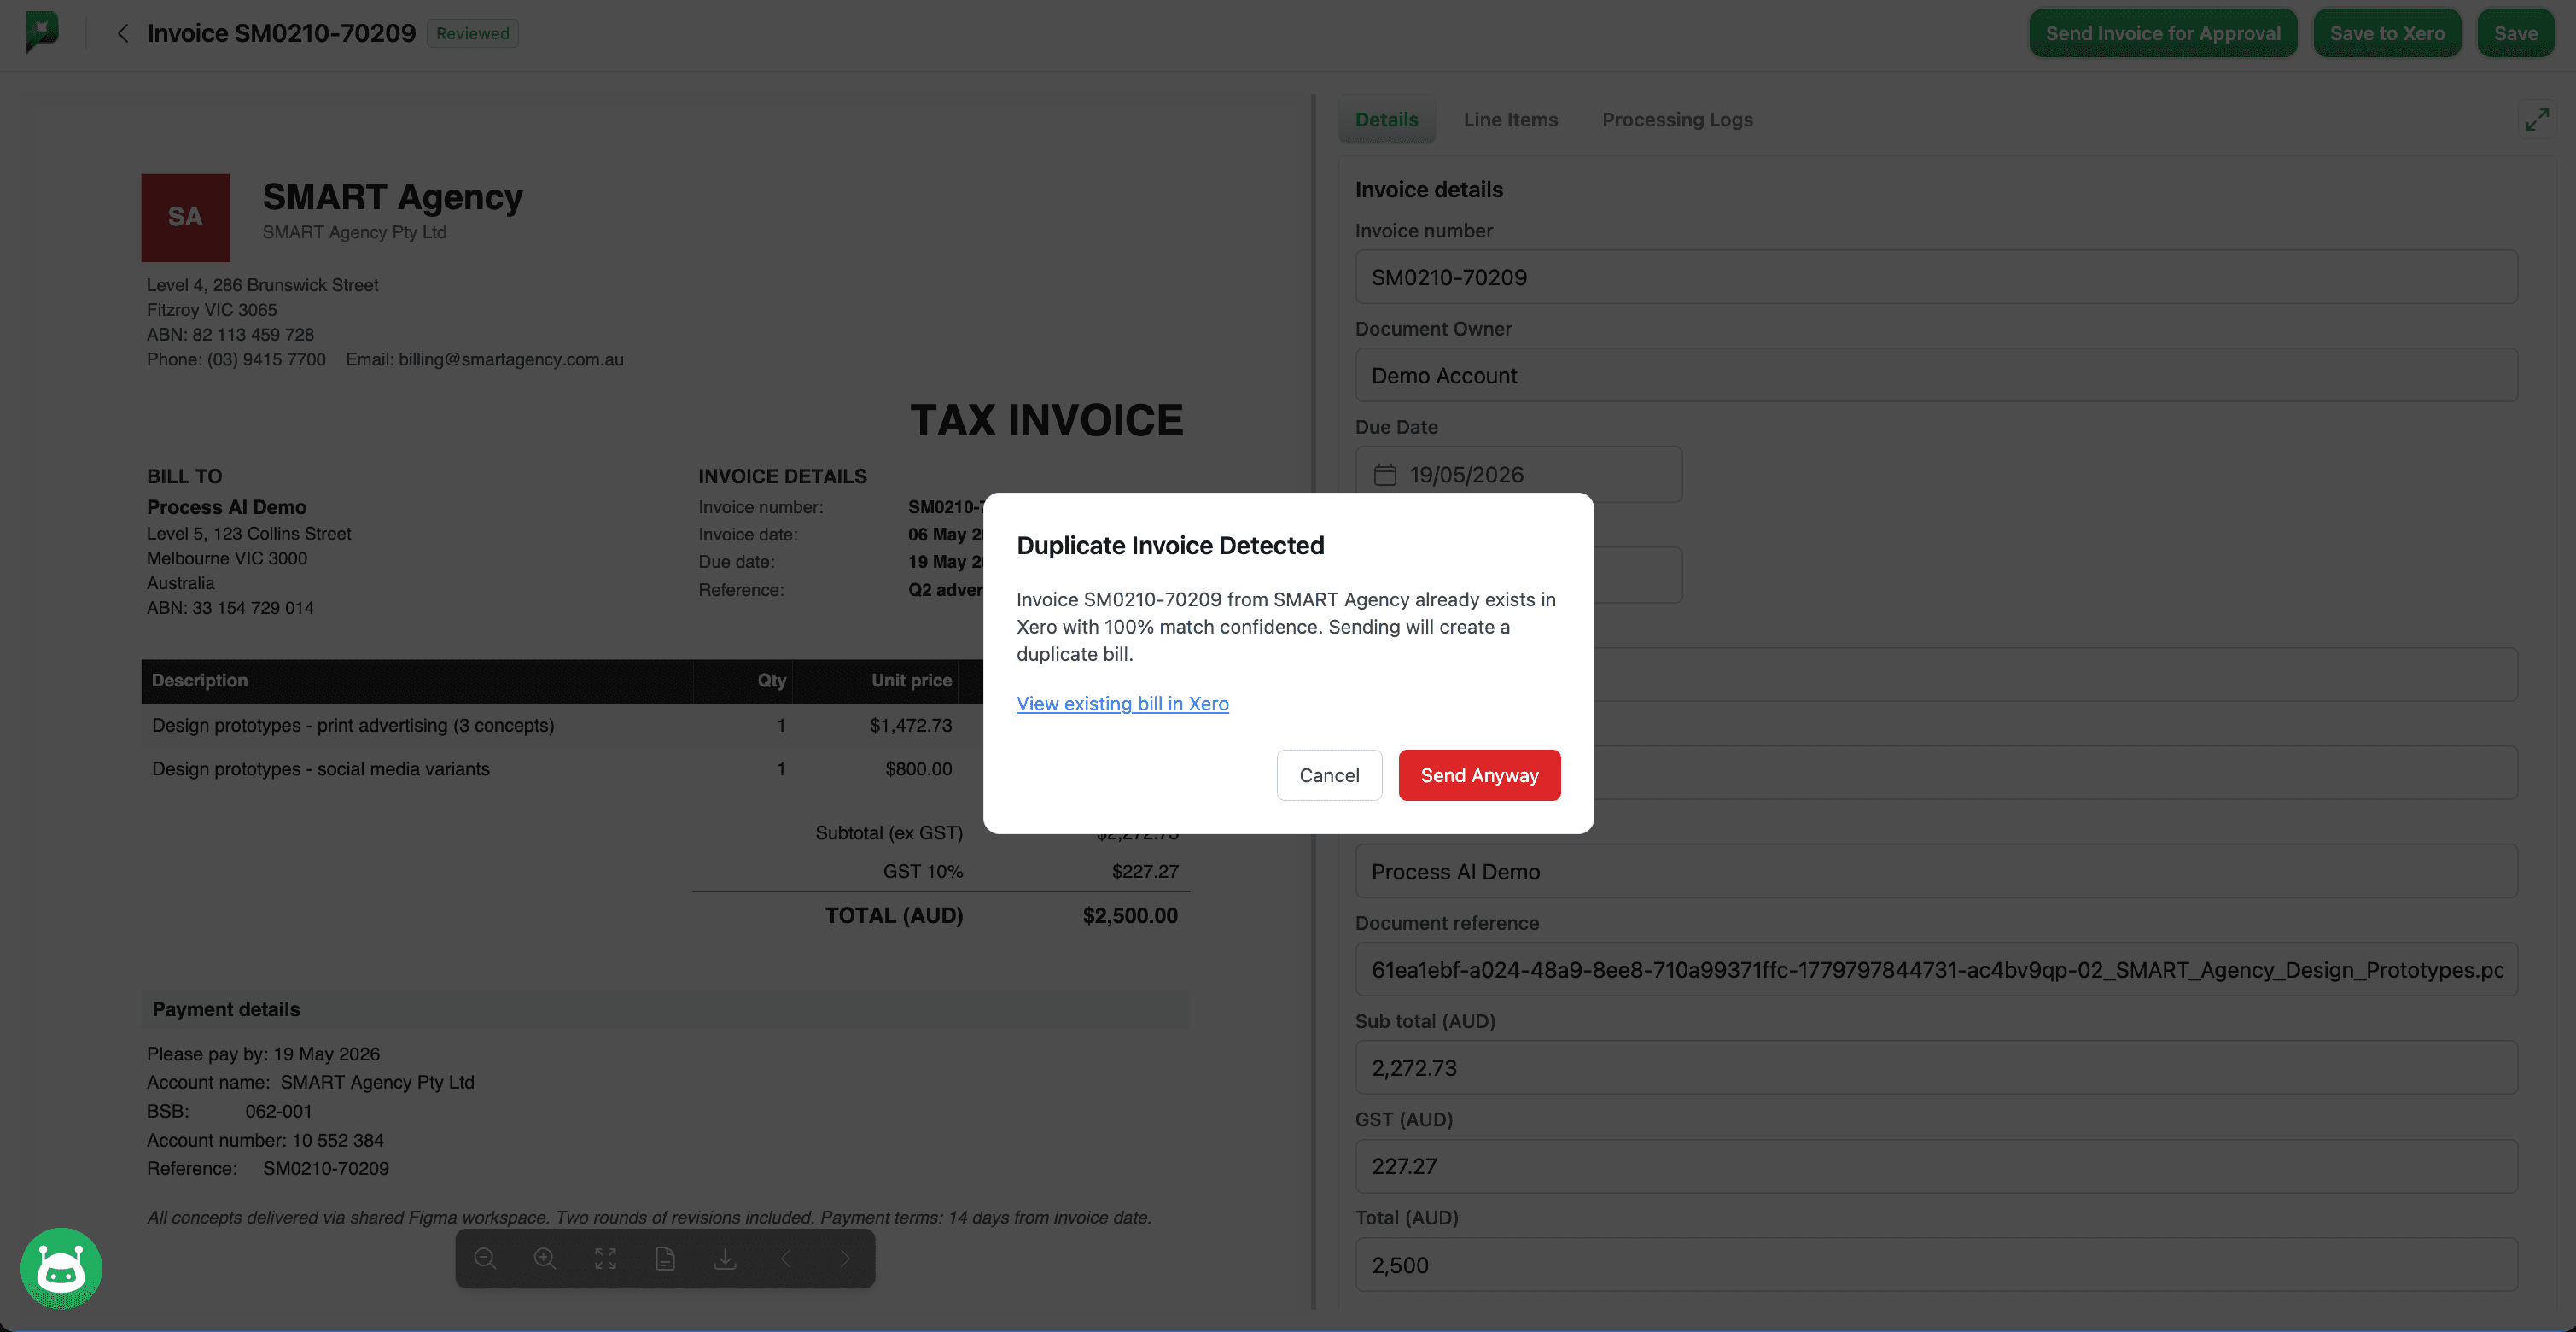Edit the GST (AUD) field
2576x1332 pixels.
1935,1166
